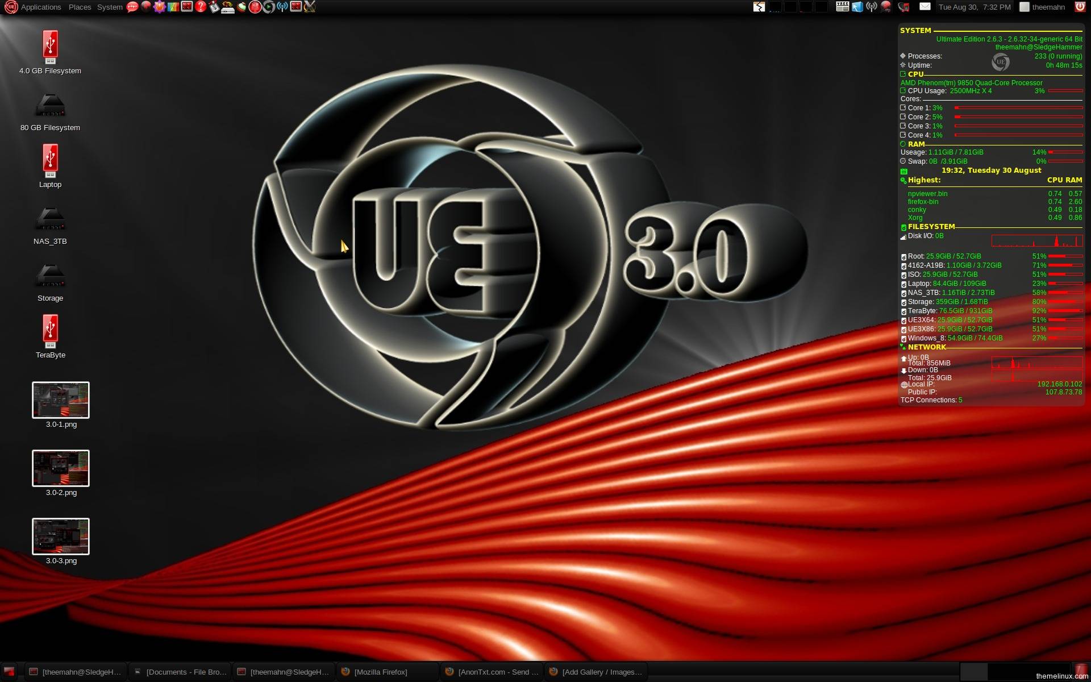Select the 3.0-3.png thumbnail
This screenshot has width=1091, height=682.
(61, 537)
